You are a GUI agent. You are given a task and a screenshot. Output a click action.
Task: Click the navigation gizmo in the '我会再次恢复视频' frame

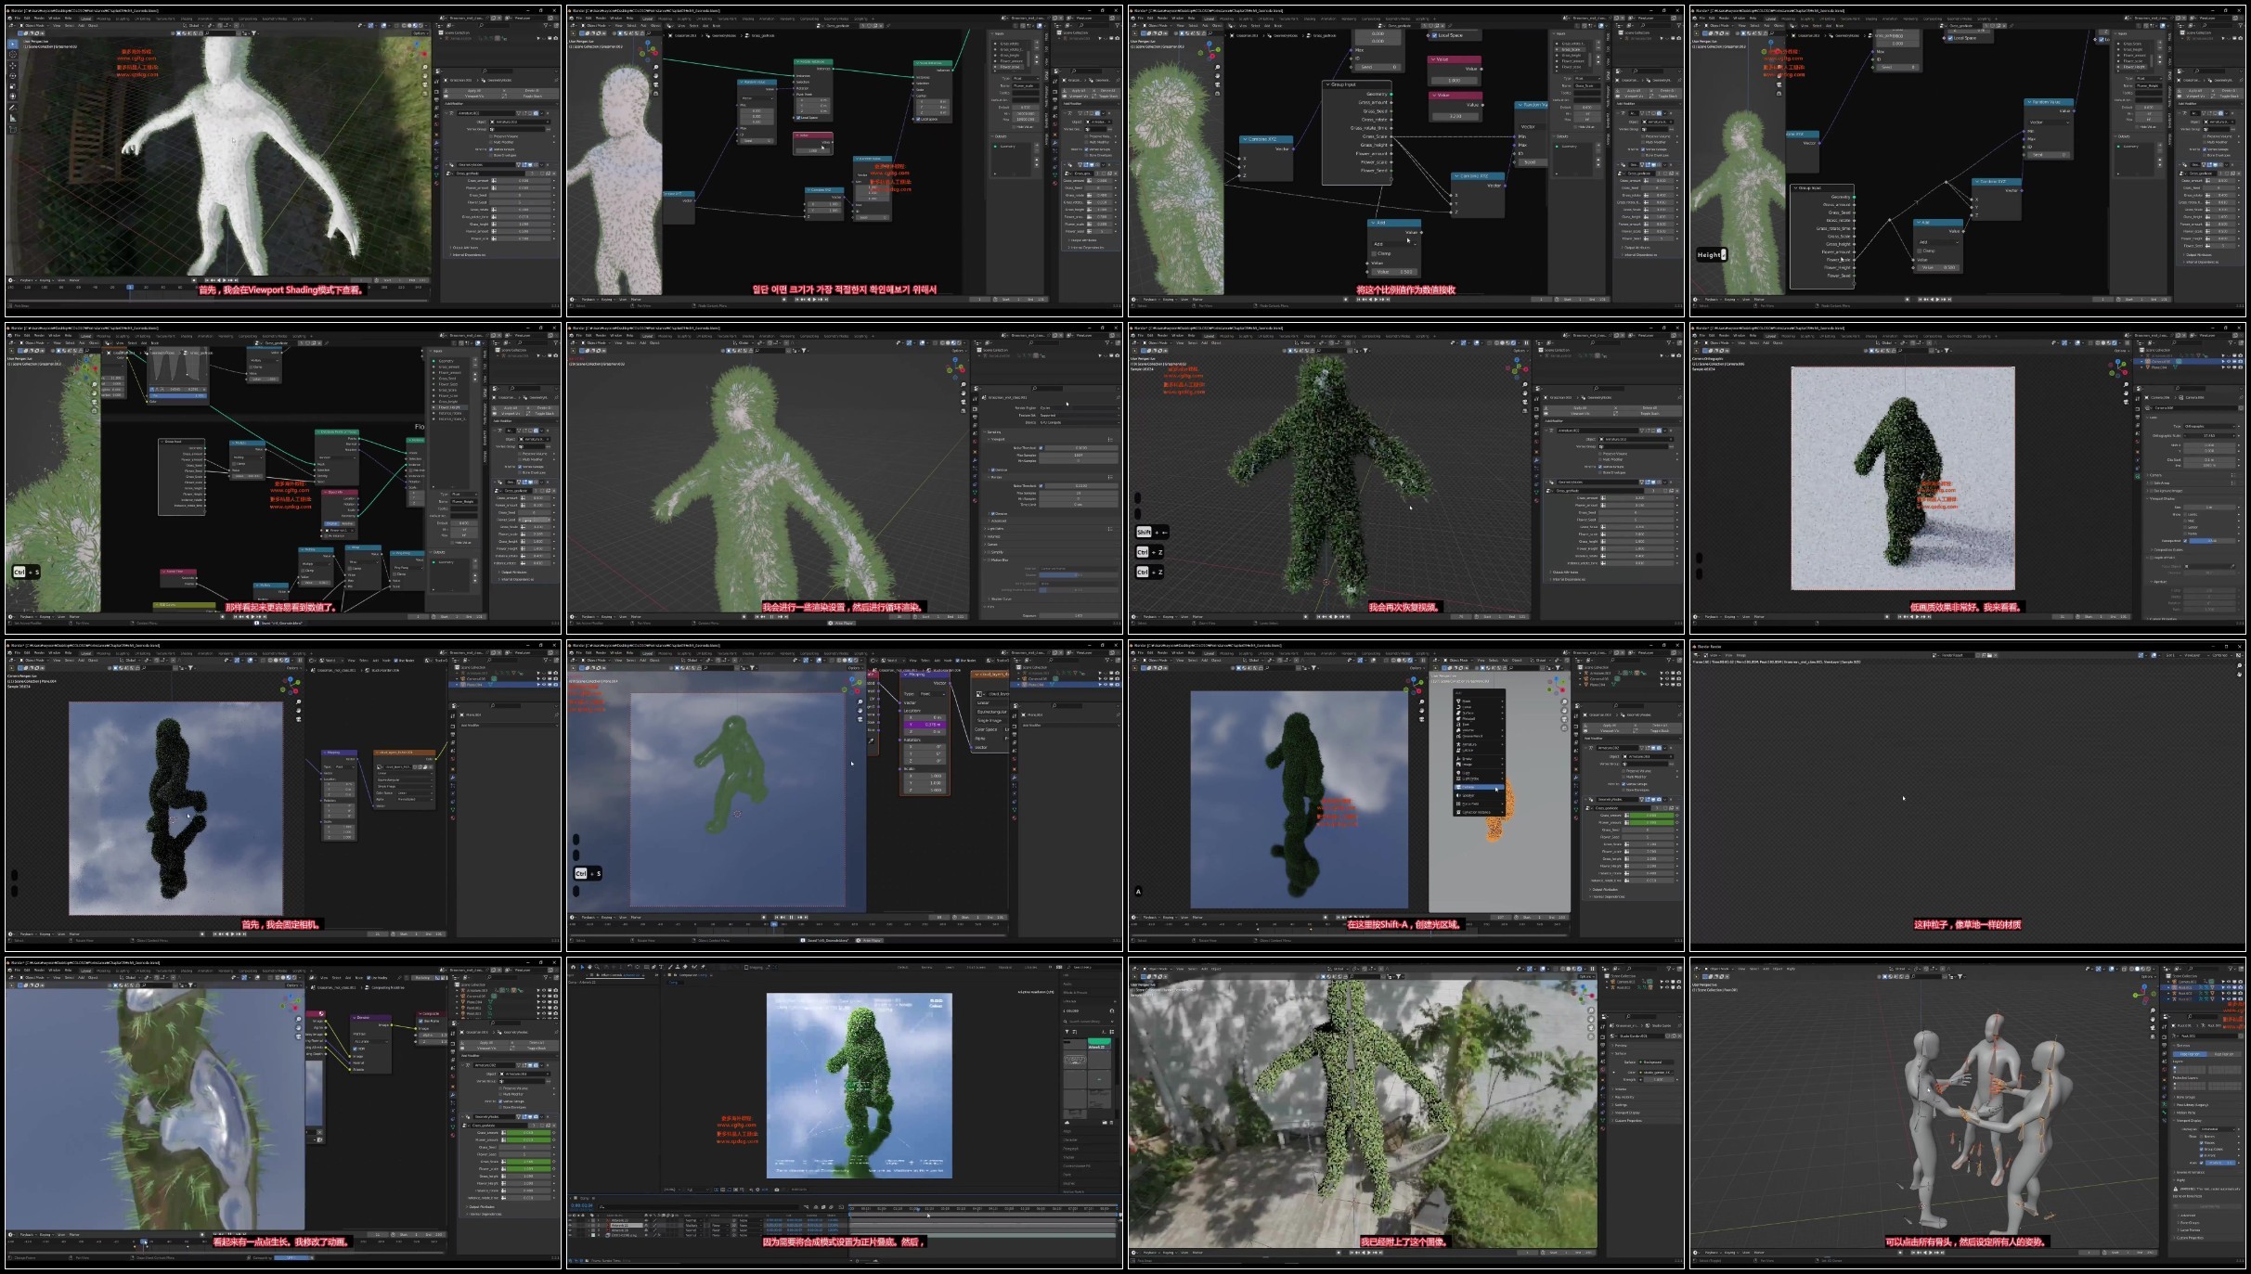click(x=1519, y=370)
